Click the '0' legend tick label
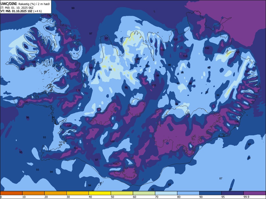The width and height of the screenshot is (266, 199). click(1, 197)
